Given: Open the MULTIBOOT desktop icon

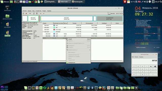Looking at the screenshot, I should [x=7, y=25].
